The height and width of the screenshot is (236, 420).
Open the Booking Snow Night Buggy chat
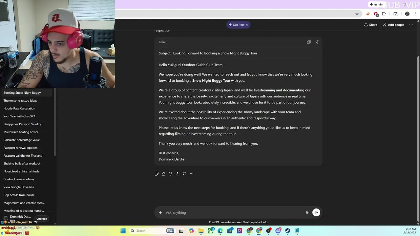26,93
